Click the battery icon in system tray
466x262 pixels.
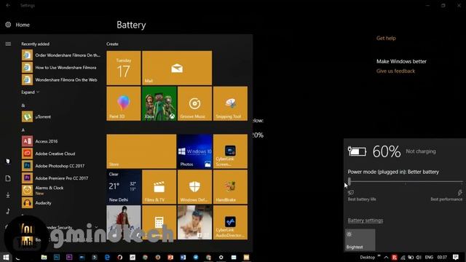[x=411, y=257]
